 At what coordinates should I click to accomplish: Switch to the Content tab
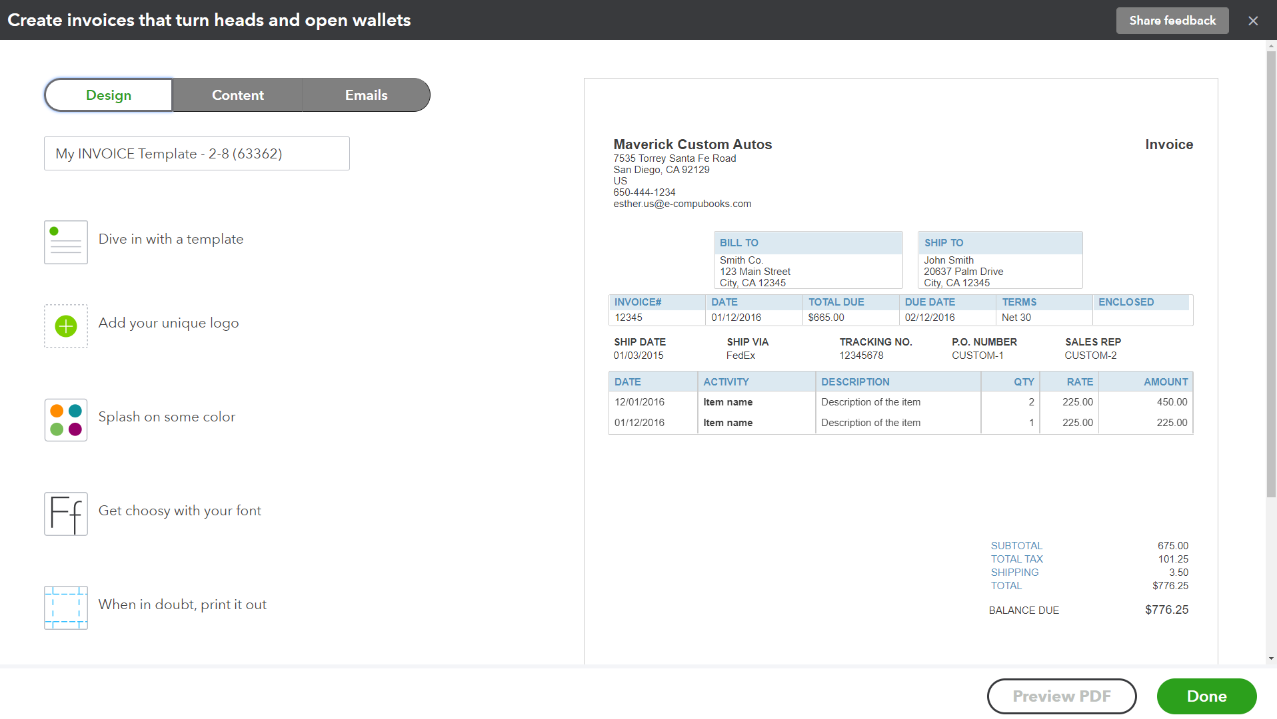237,95
